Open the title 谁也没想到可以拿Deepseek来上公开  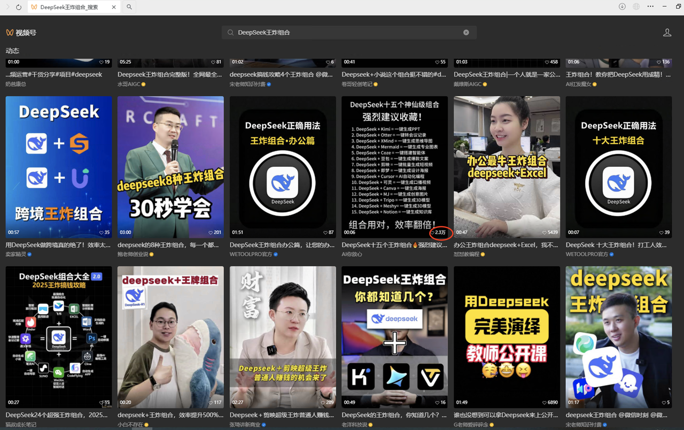click(506, 415)
